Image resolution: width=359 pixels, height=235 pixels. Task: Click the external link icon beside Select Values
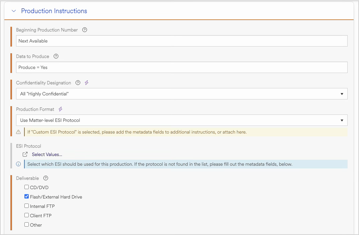[x=25, y=154]
